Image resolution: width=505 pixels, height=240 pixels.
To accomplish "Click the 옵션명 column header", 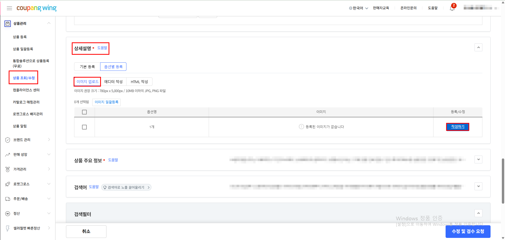I will click(x=152, y=112).
